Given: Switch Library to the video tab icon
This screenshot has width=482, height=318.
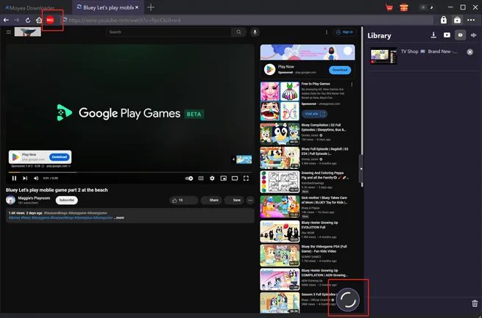Looking at the screenshot, I should tap(447, 35).
